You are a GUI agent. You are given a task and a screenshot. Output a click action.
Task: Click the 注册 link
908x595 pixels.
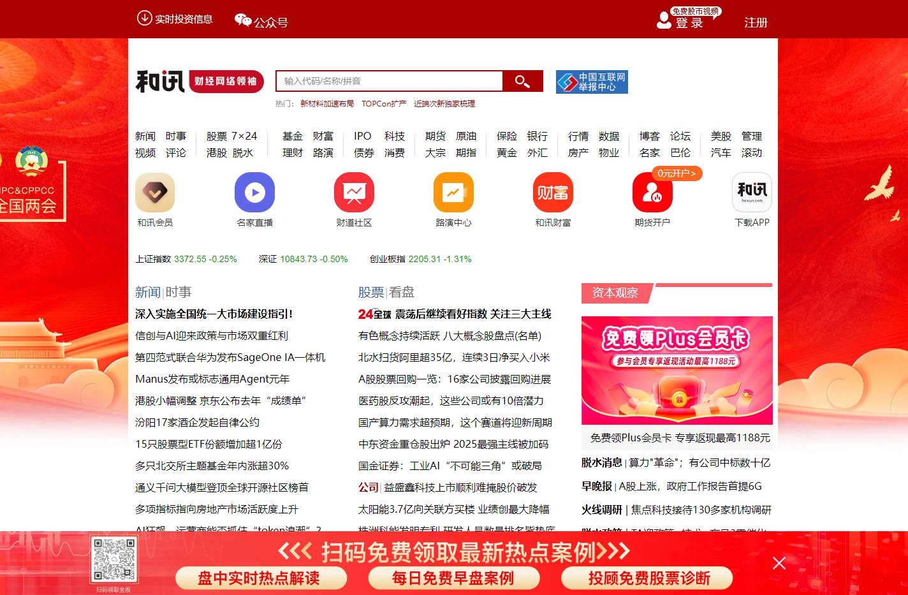(756, 22)
